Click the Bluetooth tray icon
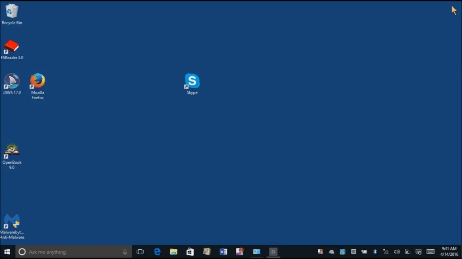Screen dimensions: 462x259 pos(375,252)
